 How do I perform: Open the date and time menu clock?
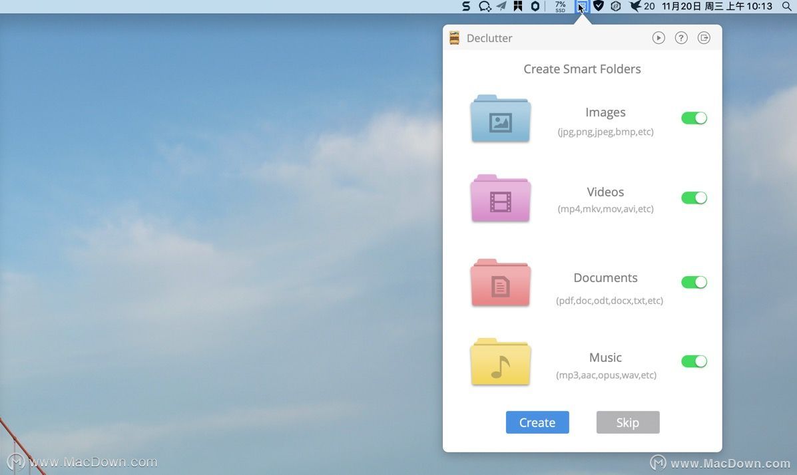716,6
